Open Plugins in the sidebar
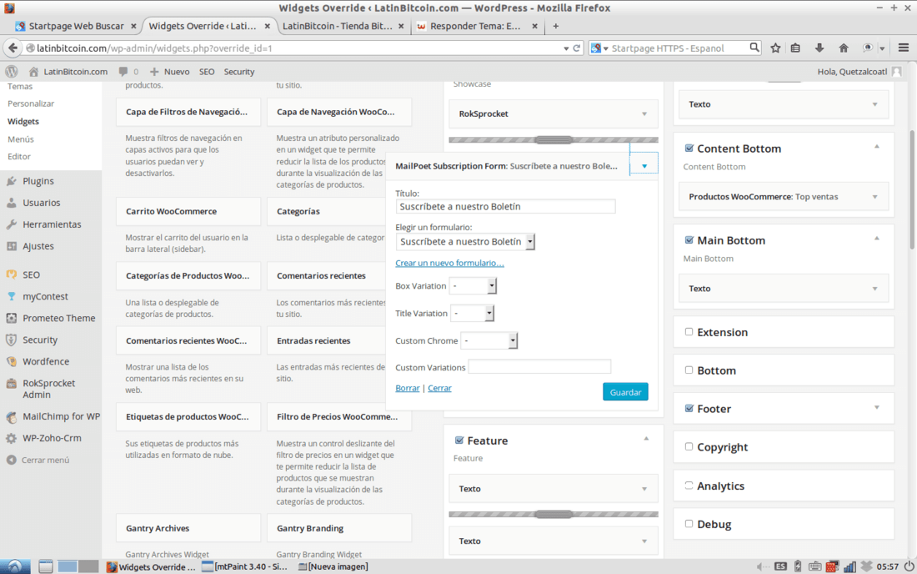 pos(38,181)
